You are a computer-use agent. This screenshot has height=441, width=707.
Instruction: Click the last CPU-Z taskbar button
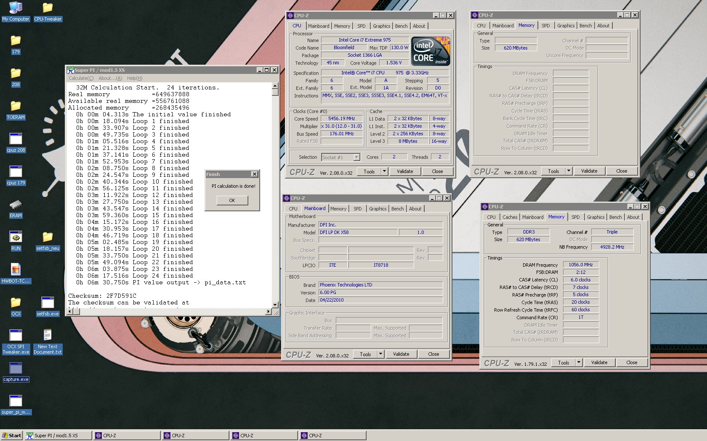333,436
